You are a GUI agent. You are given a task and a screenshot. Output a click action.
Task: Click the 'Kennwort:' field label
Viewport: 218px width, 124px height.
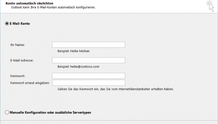click(x=17, y=76)
